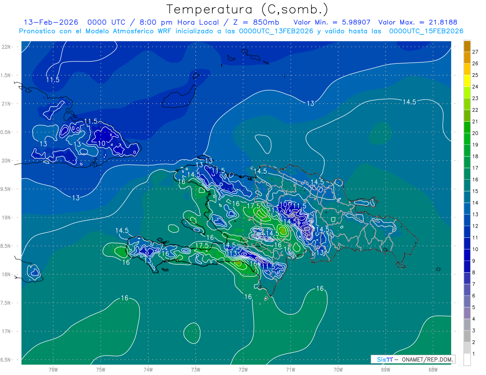Click the legend value 19
Image resolution: width=486 pixels, height=375 pixels.
tap(475, 144)
